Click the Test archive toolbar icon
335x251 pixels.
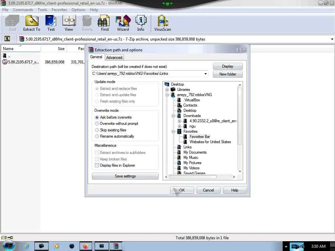pyautogui.click(x=51, y=23)
